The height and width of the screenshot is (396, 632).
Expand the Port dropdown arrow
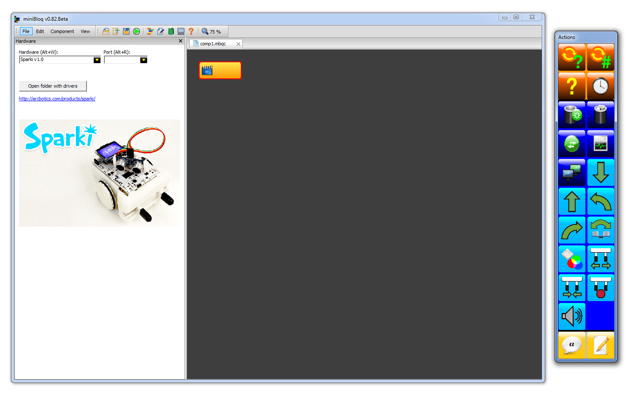coord(144,60)
